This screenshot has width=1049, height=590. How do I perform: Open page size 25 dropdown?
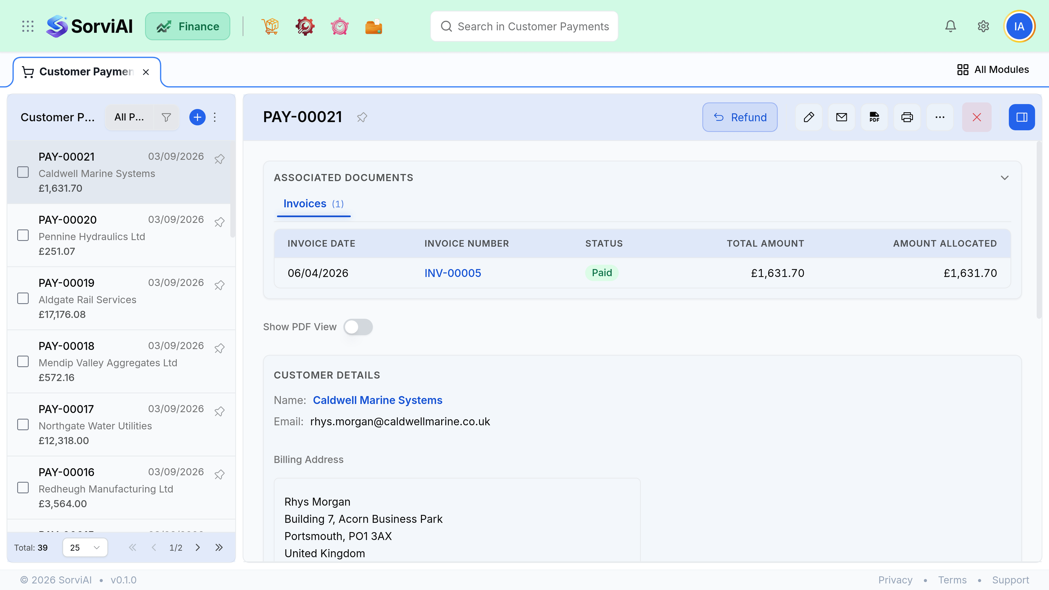coord(85,548)
